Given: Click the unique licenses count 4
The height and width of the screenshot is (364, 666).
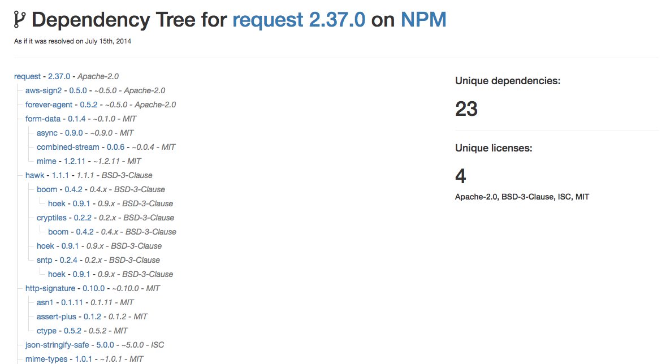Looking at the screenshot, I should 461,176.
